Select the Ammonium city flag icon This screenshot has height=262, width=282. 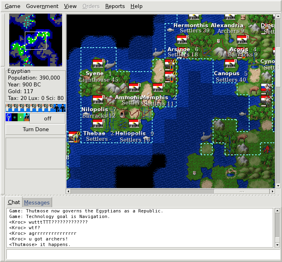tap(135, 87)
